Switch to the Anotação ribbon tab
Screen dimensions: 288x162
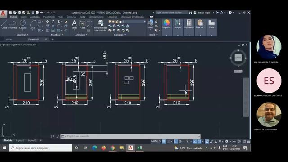point(35,17)
